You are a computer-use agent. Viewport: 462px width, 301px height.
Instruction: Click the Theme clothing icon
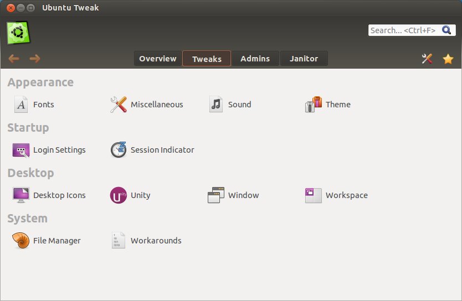click(x=314, y=105)
